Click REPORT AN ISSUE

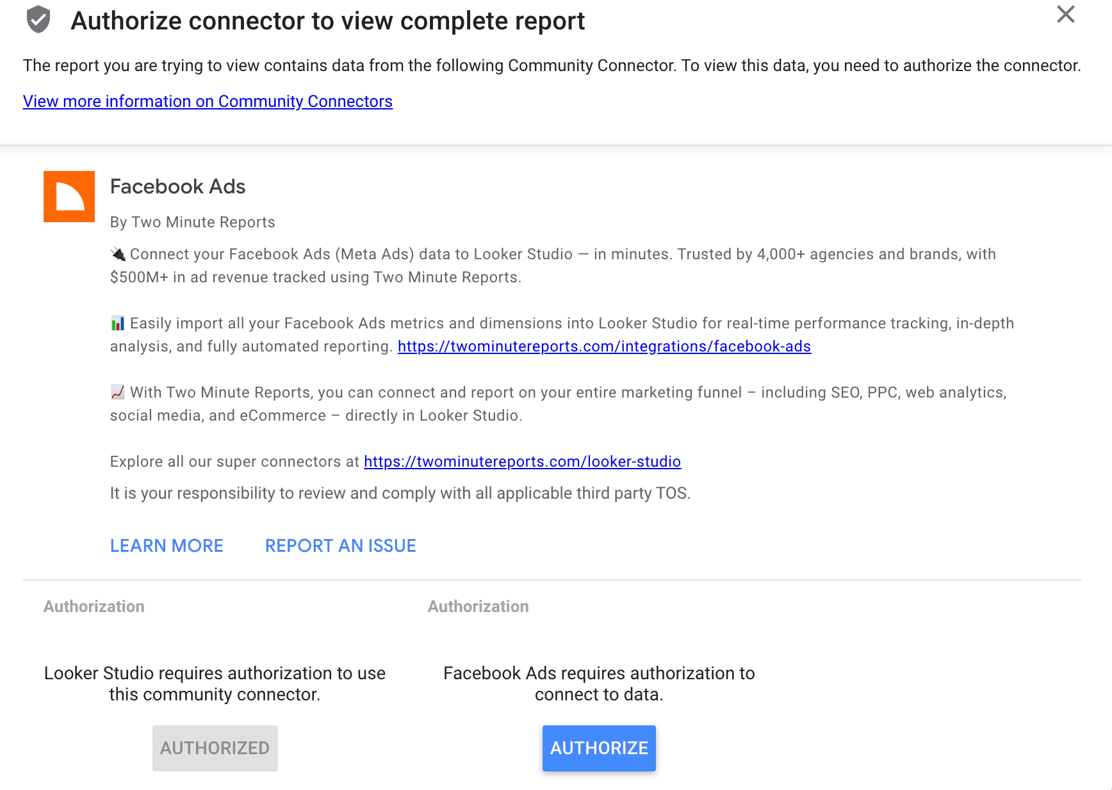click(x=340, y=545)
